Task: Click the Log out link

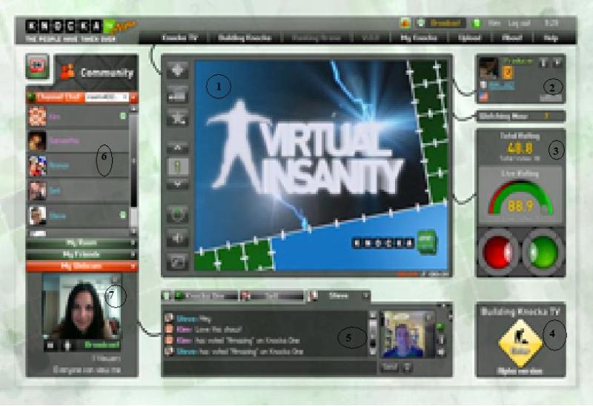Action: 520,24
